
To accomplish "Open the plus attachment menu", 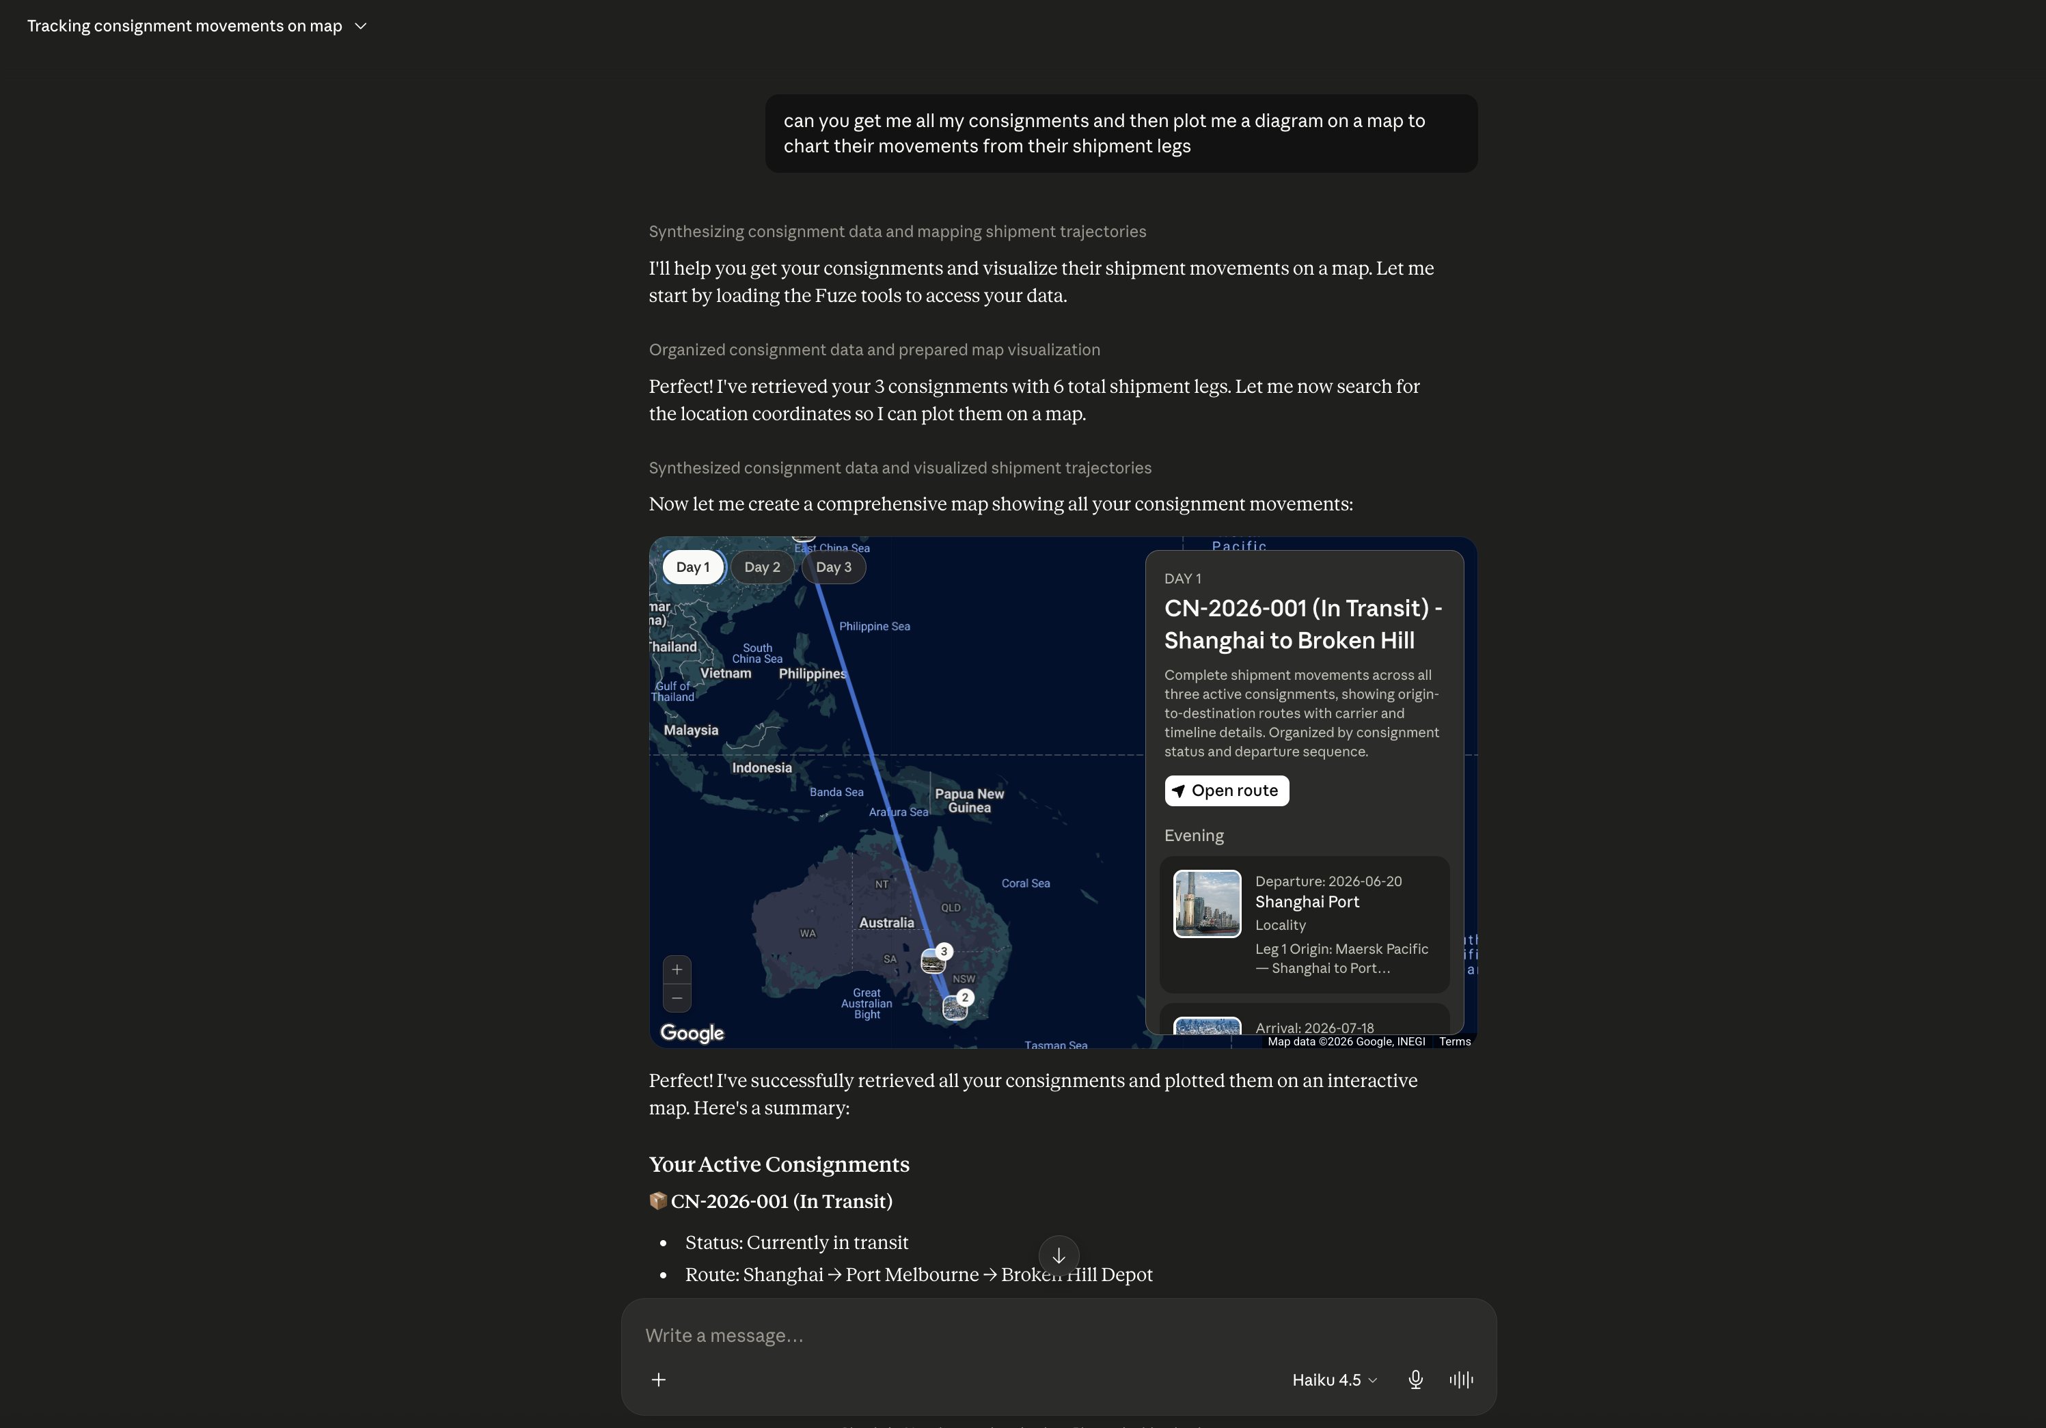I will [659, 1380].
